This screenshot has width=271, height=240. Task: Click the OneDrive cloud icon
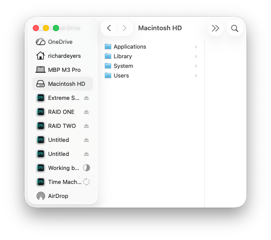coord(41,42)
